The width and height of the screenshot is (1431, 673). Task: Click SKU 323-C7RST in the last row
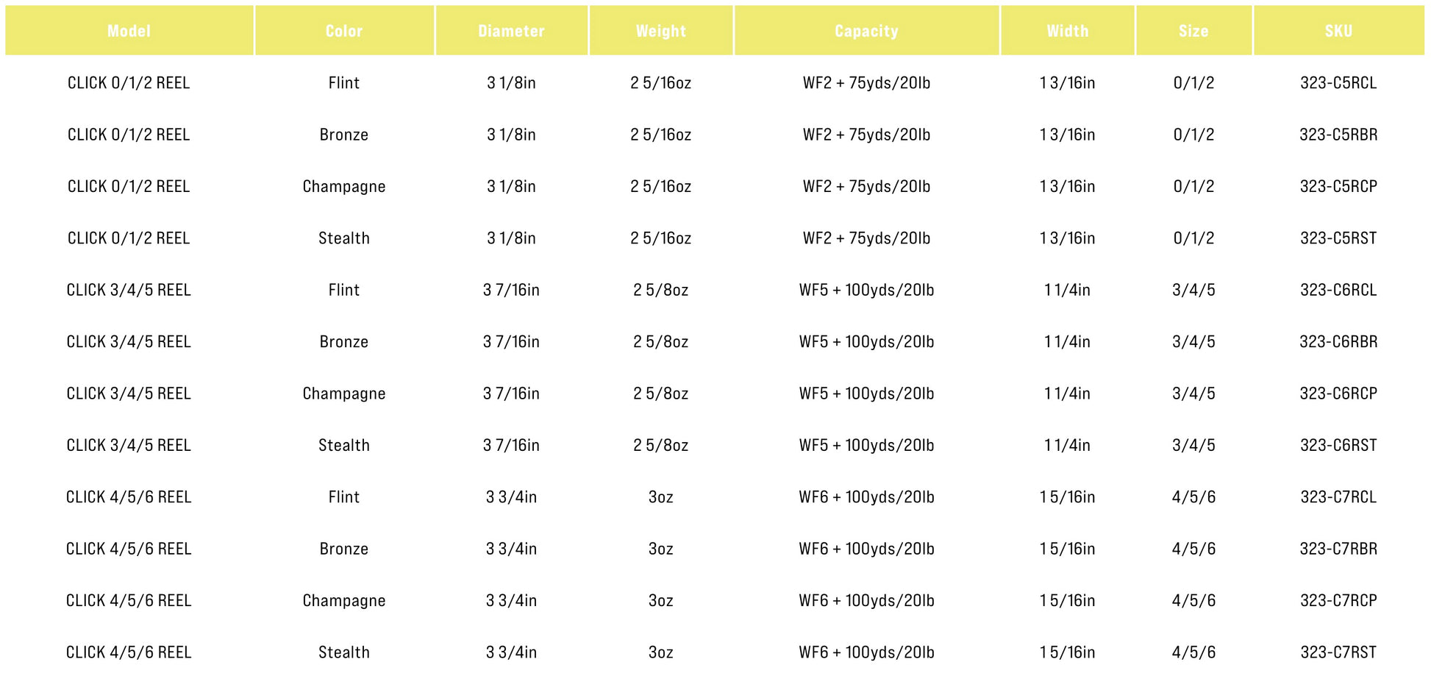1338,652
